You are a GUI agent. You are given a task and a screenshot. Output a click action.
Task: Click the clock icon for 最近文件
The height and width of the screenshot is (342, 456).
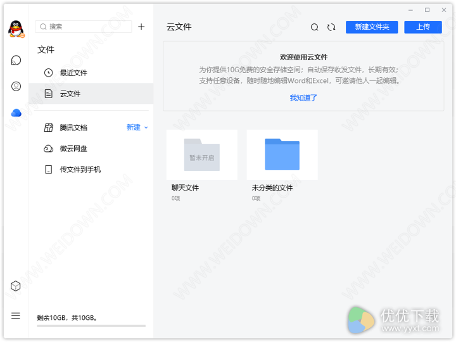[48, 73]
